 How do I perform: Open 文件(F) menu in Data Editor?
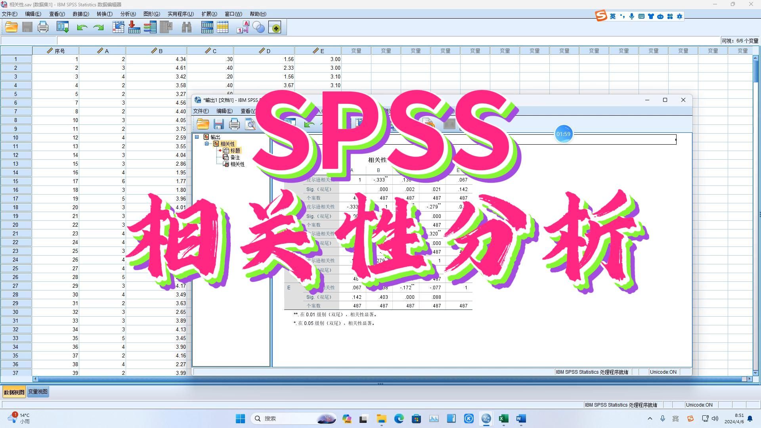pos(10,14)
